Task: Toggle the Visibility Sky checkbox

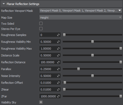Action: tap(41, 102)
